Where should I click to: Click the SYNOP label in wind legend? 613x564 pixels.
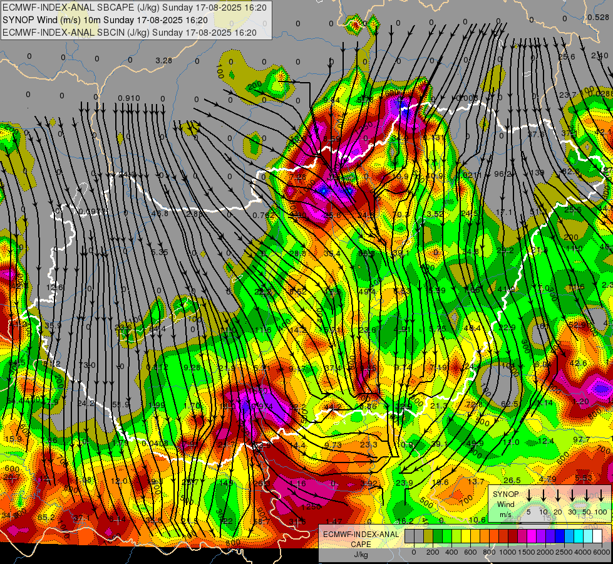coord(506,494)
